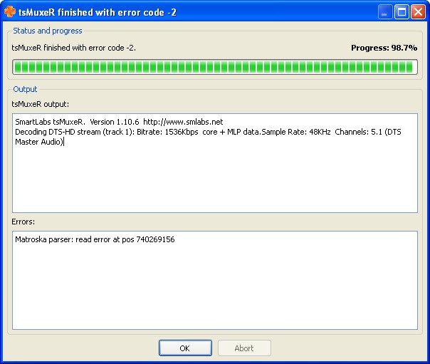
Task: Click the tsMuxeR orange app icon
Action: pos(10,11)
